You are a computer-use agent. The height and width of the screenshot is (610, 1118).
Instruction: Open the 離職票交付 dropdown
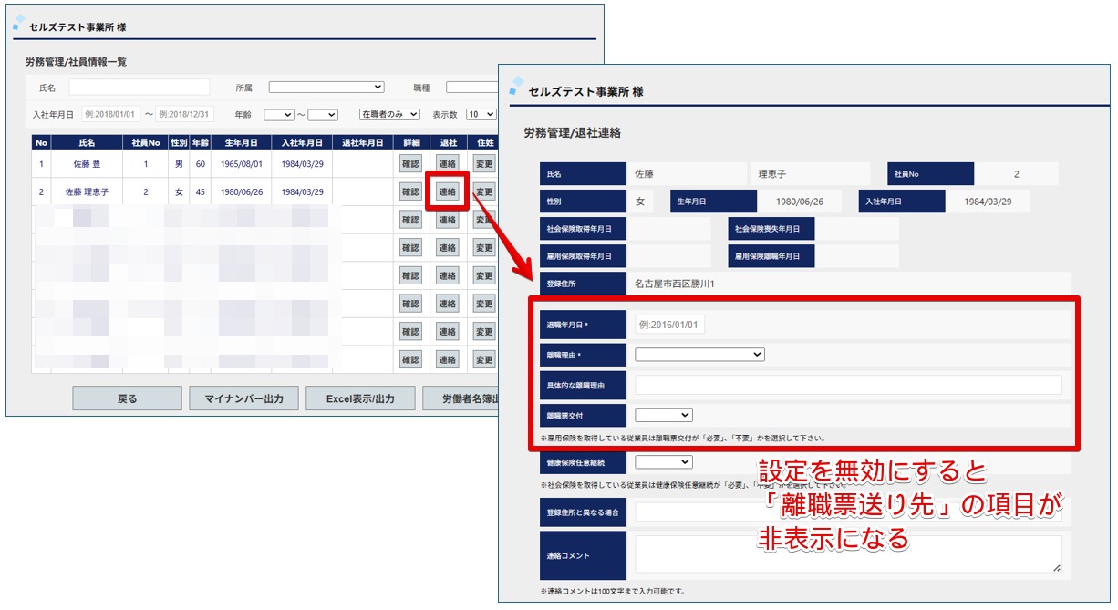[x=664, y=415]
